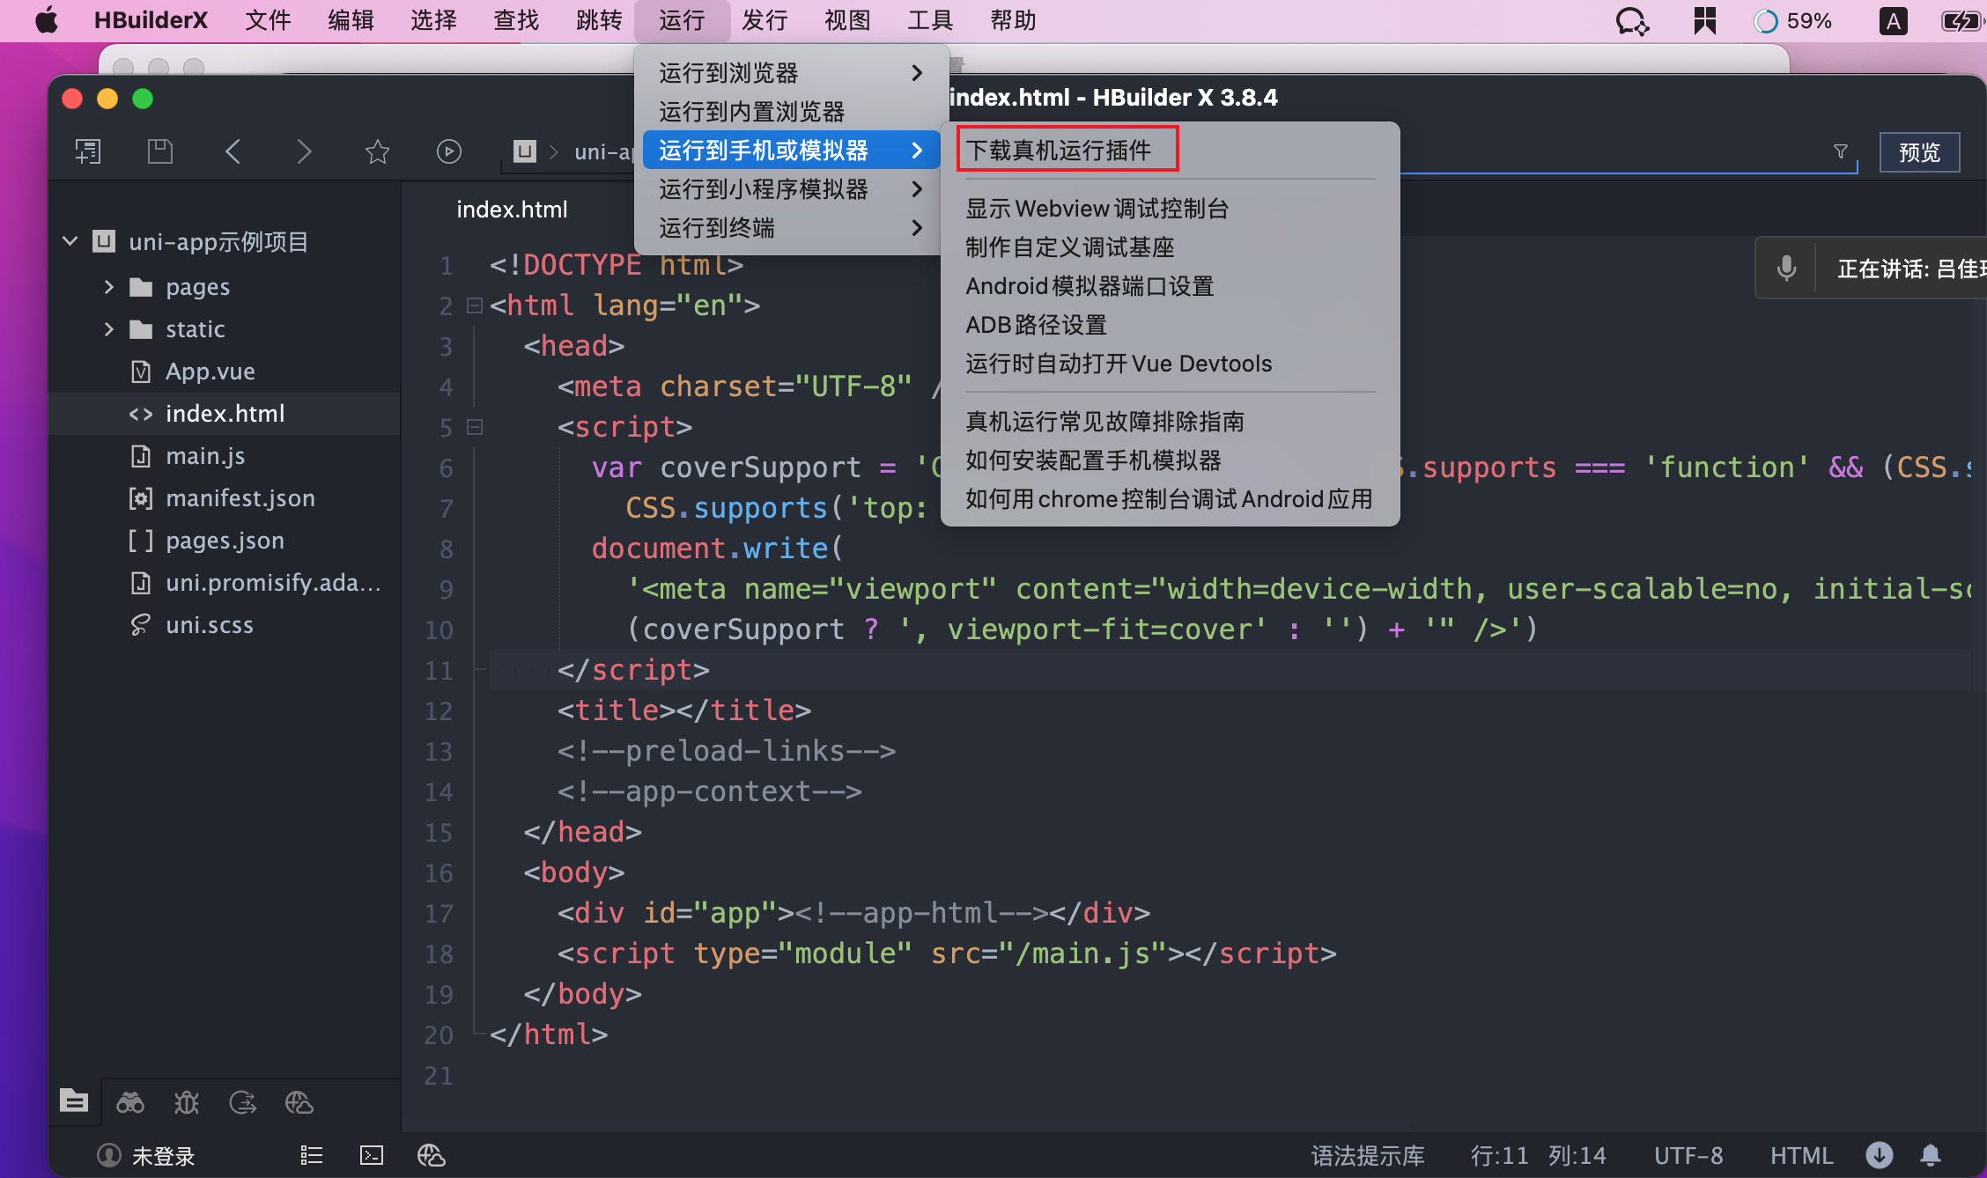Expand the pages folder
This screenshot has width=1987, height=1178.
[109, 287]
